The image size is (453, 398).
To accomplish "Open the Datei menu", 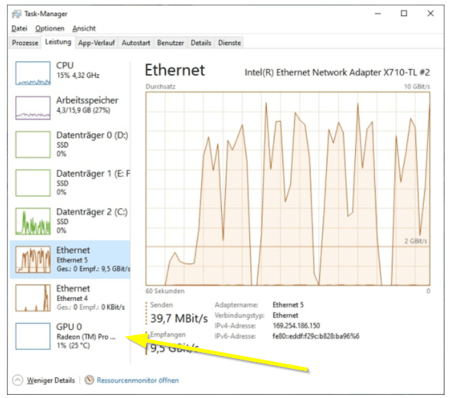I will pos(19,28).
